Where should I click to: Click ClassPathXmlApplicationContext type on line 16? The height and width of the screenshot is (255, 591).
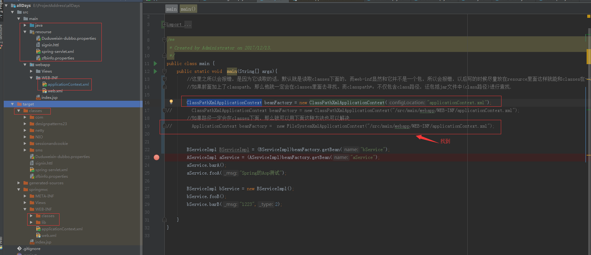(224, 103)
